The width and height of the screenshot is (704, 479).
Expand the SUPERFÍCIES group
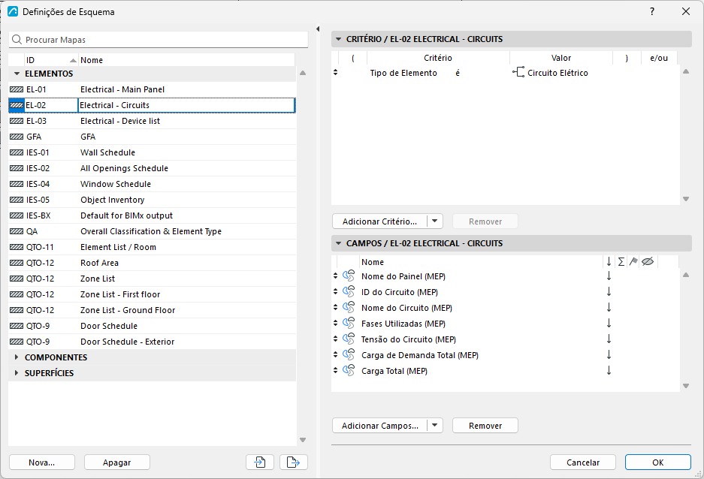click(x=17, y=372)
